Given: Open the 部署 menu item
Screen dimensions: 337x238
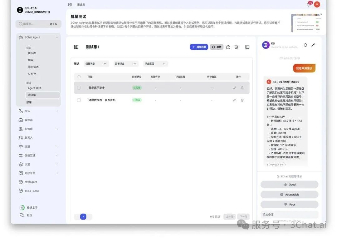Looking at the screenshot, I should 29,102.
